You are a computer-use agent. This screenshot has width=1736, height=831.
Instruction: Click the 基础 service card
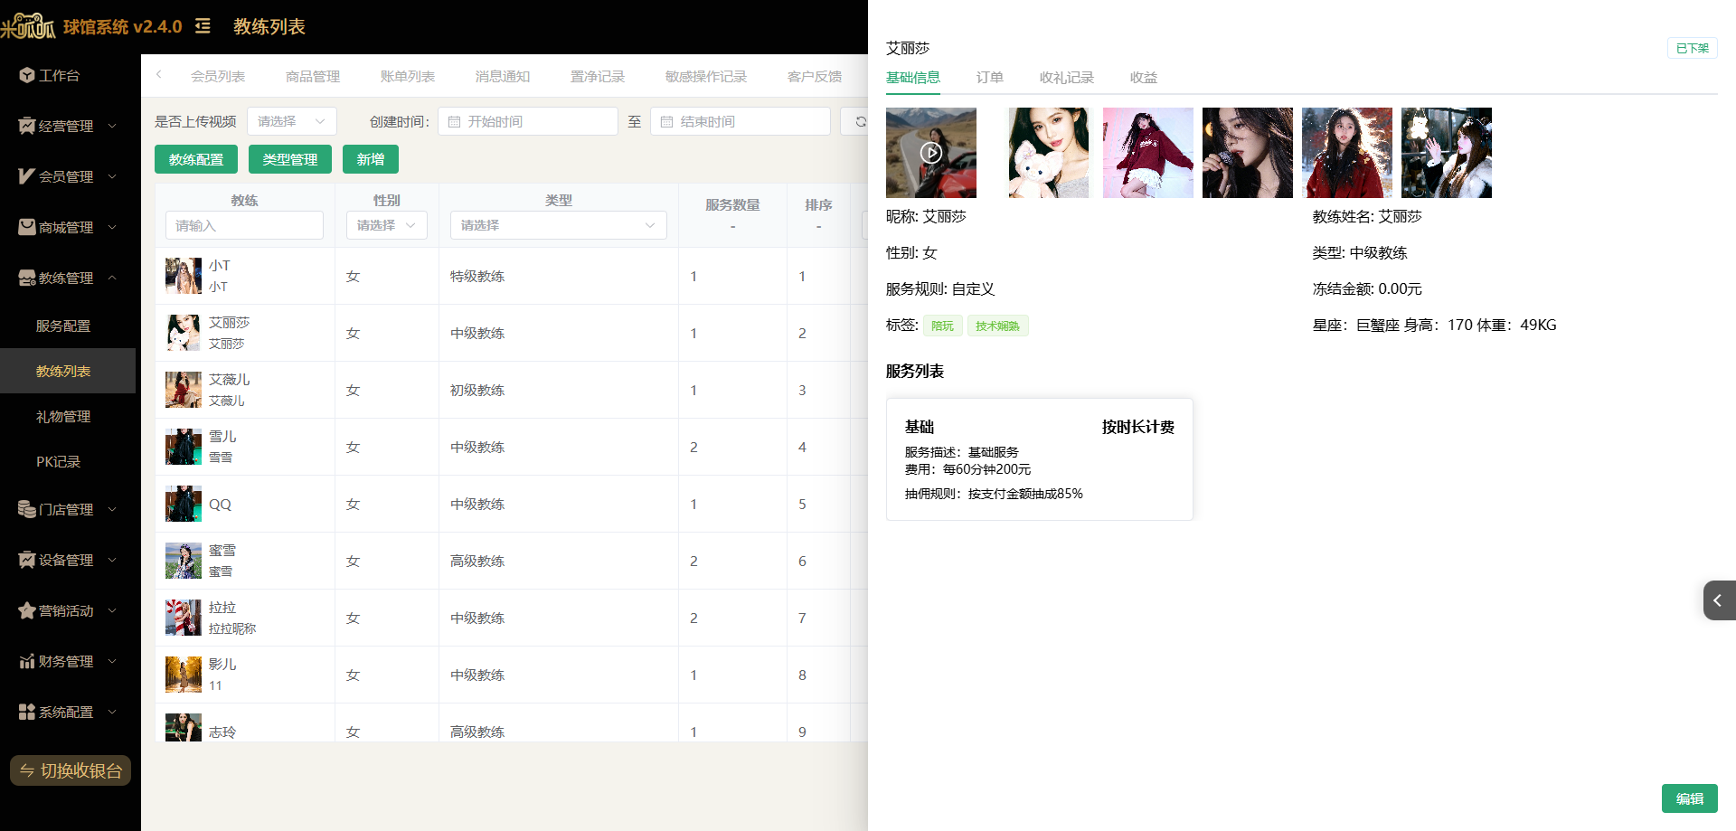1039,459
